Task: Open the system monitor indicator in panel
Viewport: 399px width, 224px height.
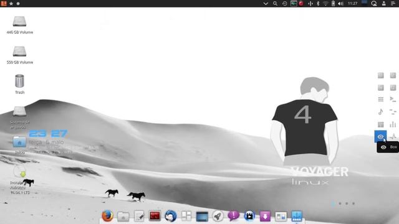Action: click(294, 4)
